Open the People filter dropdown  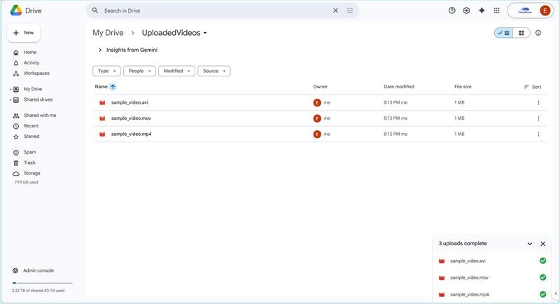(x=139, y=71)
